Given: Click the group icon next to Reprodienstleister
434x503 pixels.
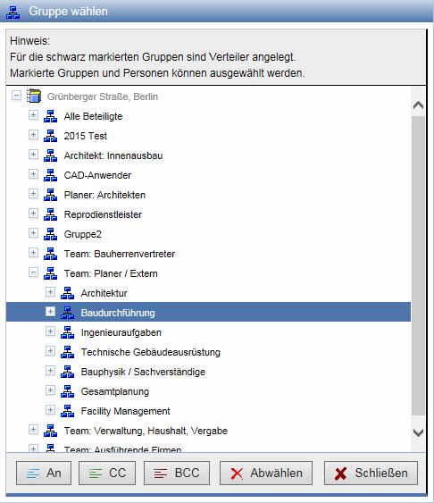Looking at the screenshot, I should 50,214.
